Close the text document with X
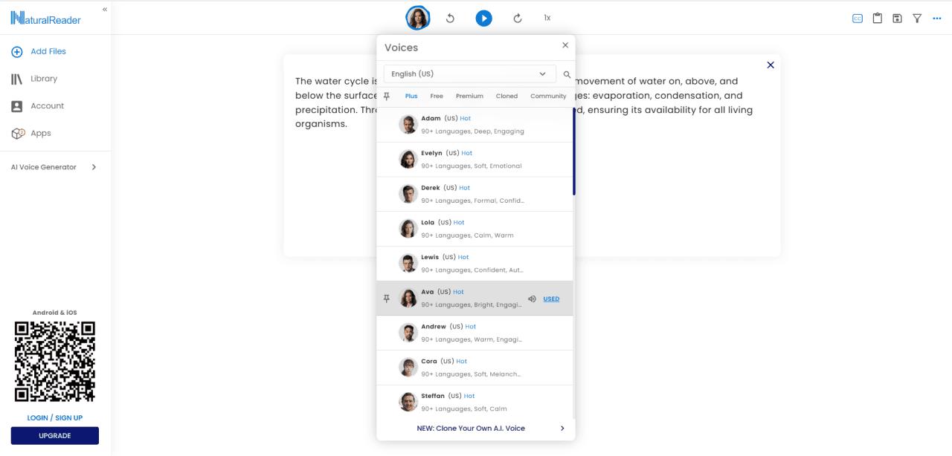The image size is (952, 456). pyautogui.click(x=771, y=65)
